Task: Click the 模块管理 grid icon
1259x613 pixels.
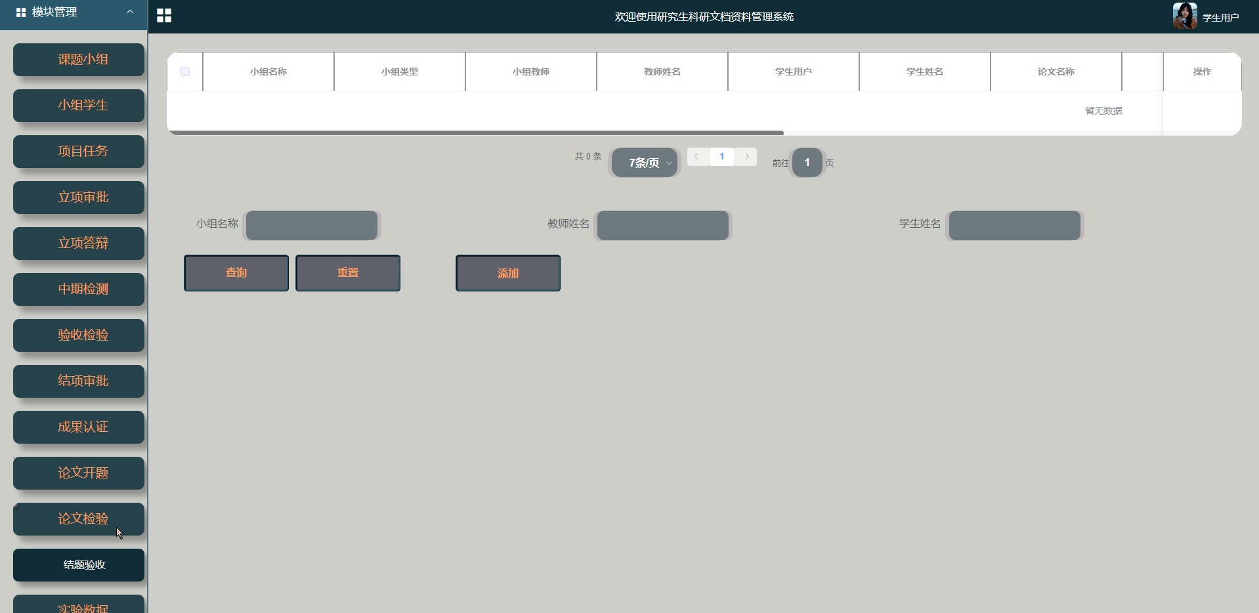Action: (21, 12)
